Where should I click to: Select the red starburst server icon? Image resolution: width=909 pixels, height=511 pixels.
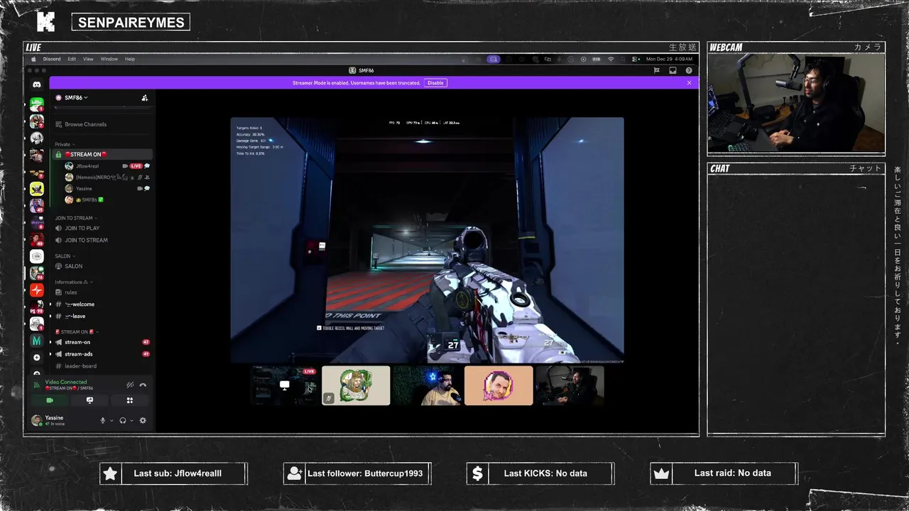(x=37, y=290)
